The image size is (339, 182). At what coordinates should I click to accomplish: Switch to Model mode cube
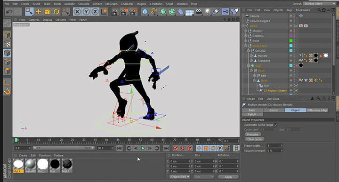(x=7, y=35)
